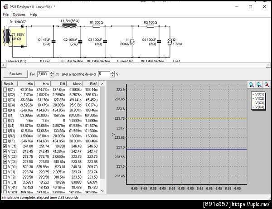The width and height of the screenshot is (272, 209).
Task: Open the Help menu
Action: [x=34, y=15]
